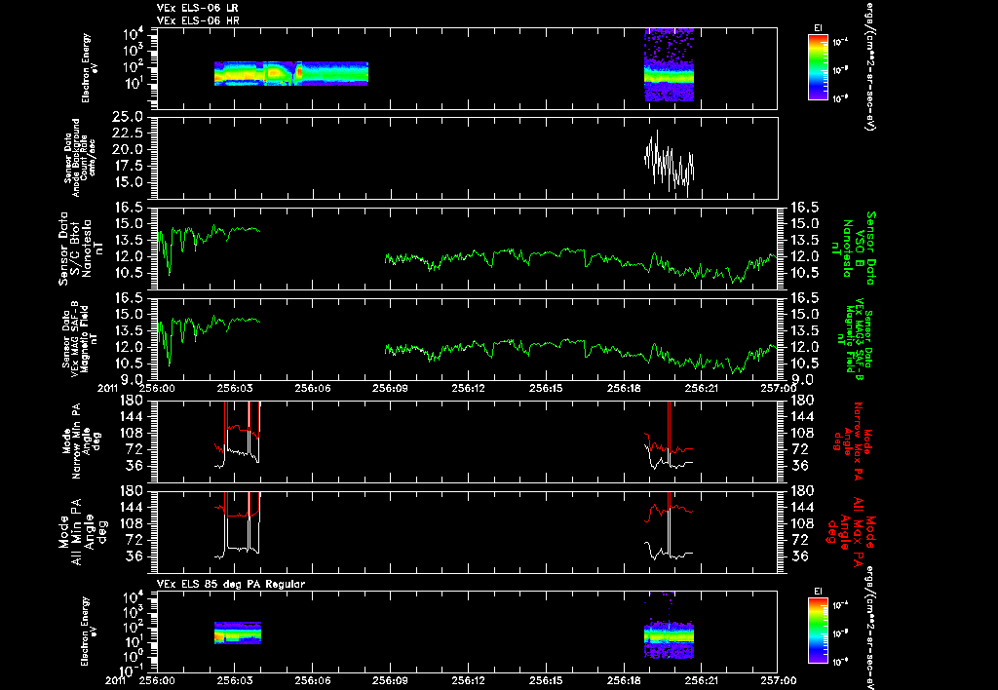Image resolution: width=998 pixels, height=690 pixels.
Task: Click the long low-resolution spectrogram in the top panel
Action: click(x=290, y=73)
